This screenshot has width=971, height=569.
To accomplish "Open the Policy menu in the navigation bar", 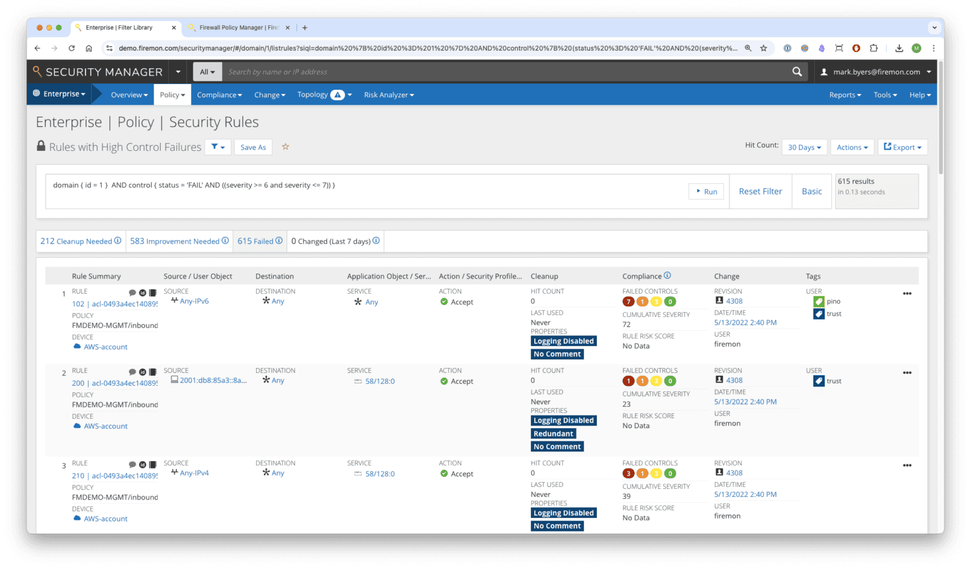I will coord(172,95).
